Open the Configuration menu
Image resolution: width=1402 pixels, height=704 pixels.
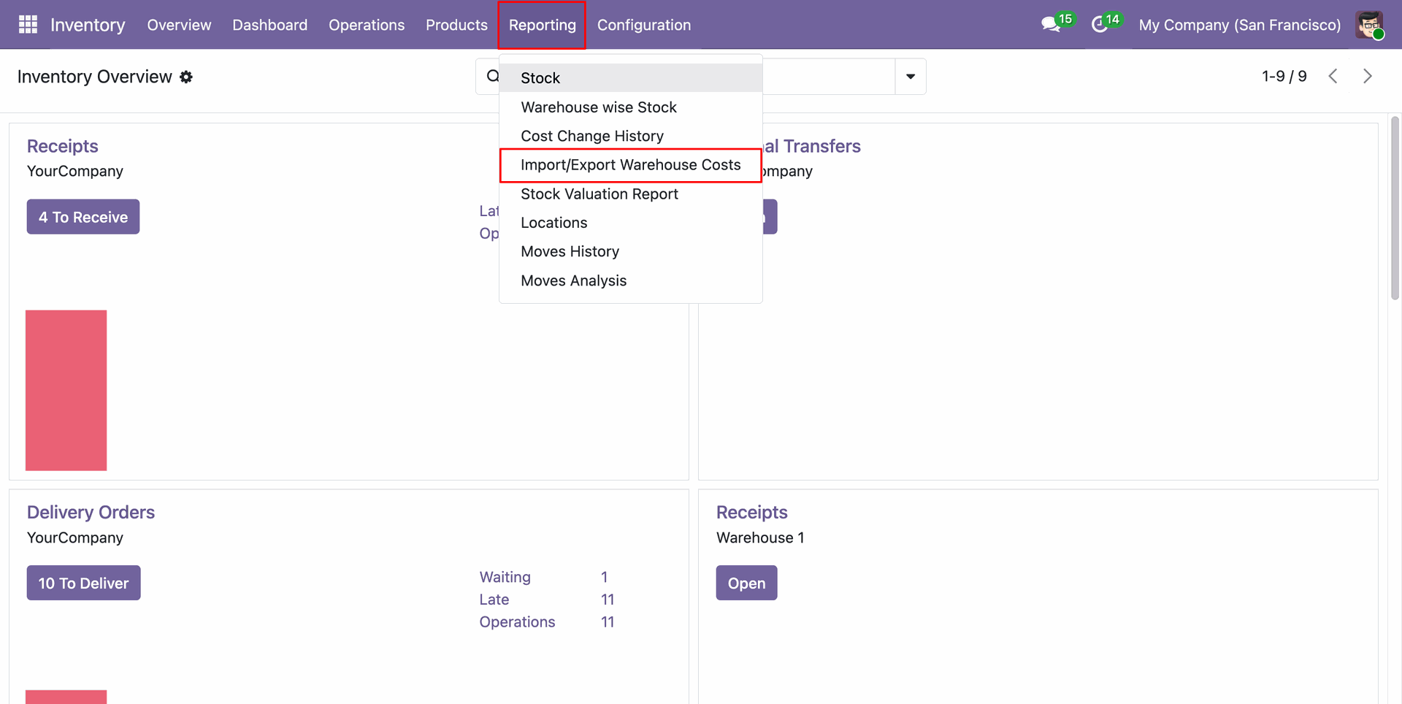[644, 25]
